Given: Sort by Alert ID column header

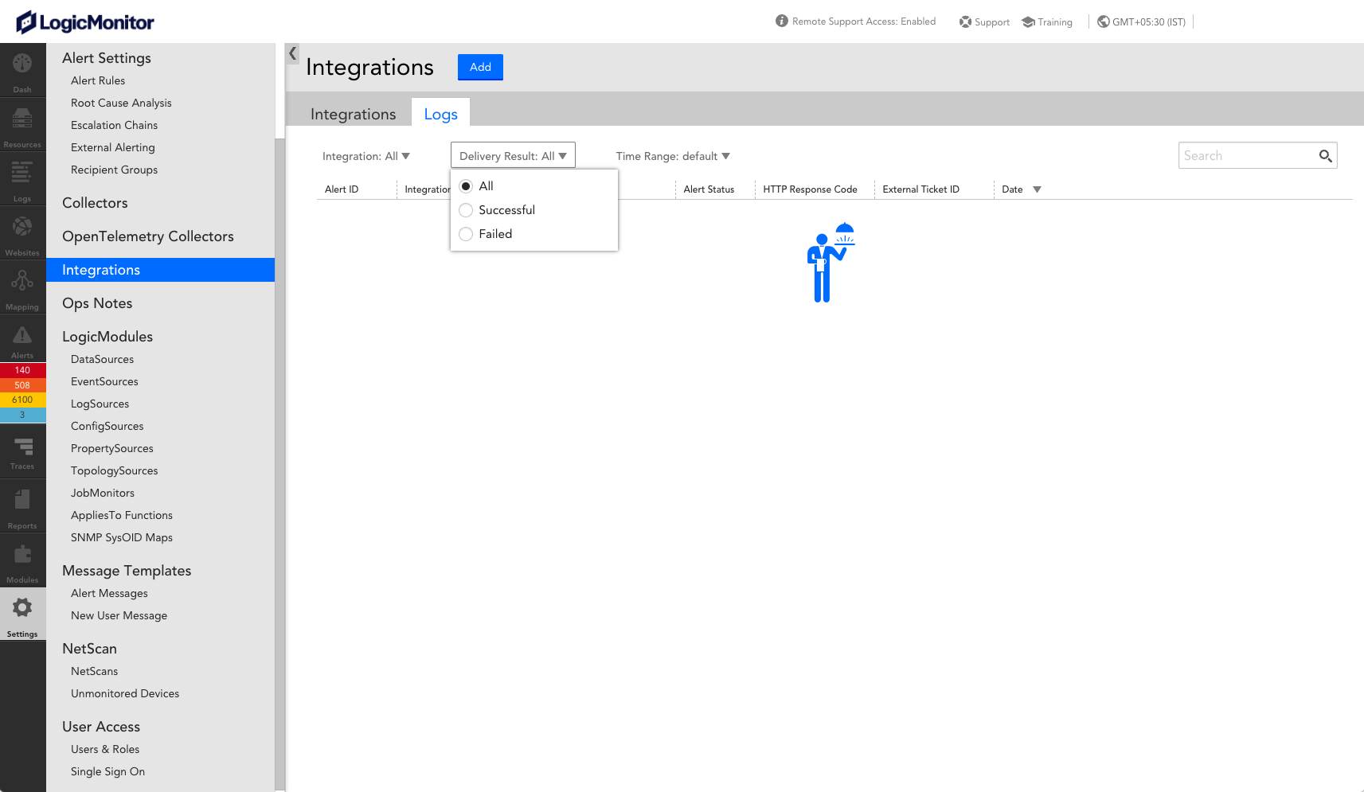Looking at the screenshot, I should pyautogui.click(x=342, y=189).
